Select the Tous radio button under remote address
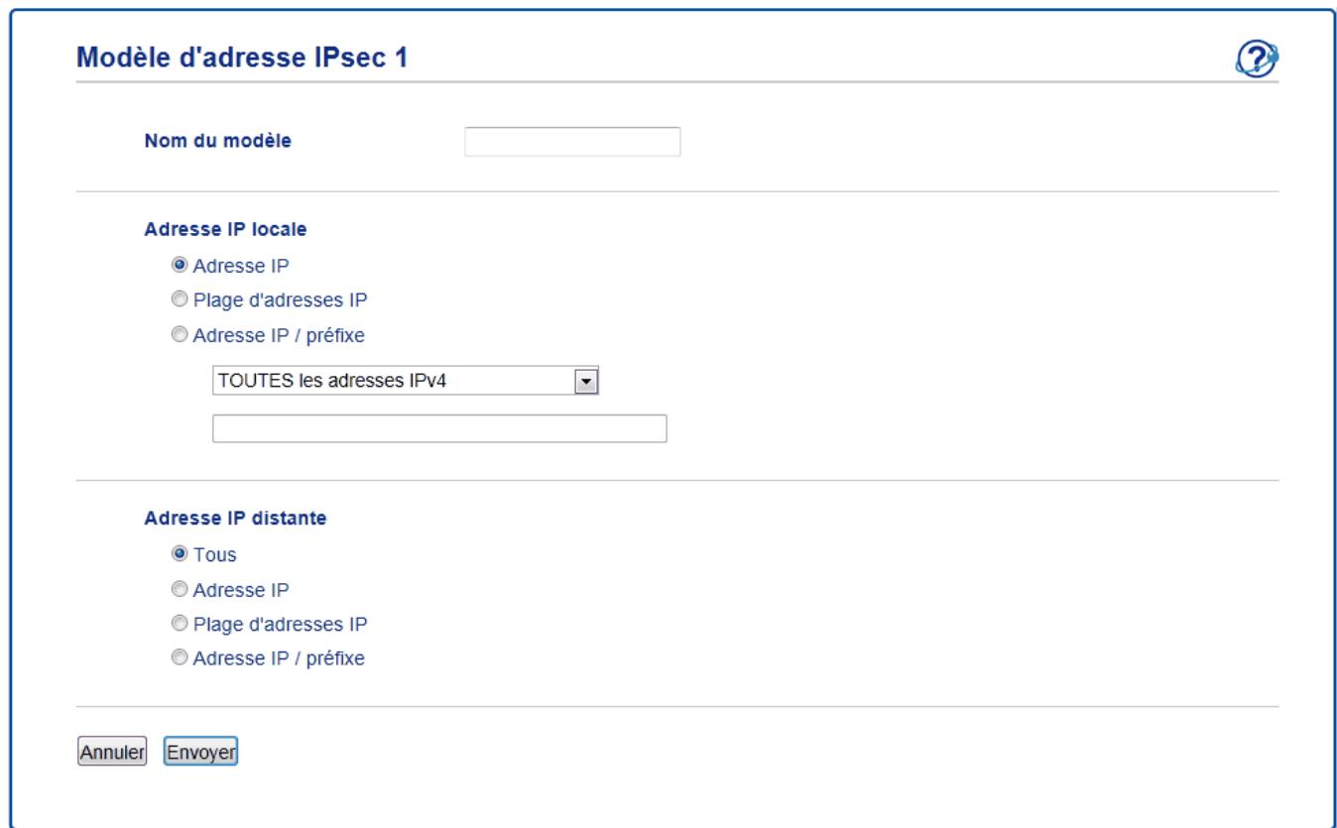This screenshot has width=1337, height=828. point(180,554)
